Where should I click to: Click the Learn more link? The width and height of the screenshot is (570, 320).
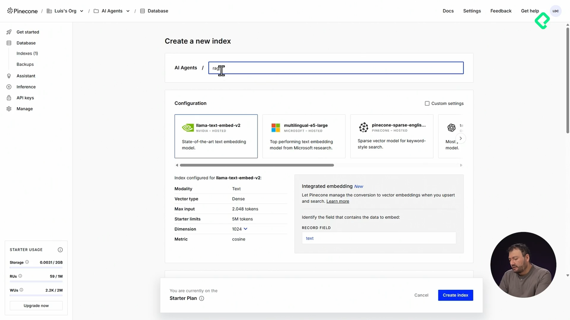click(338, 201)
